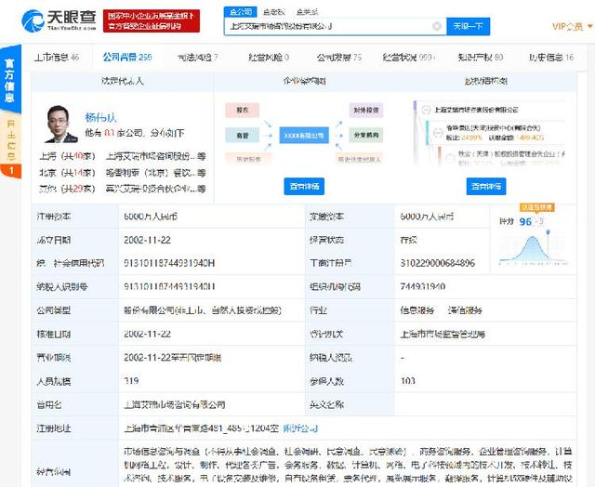This screenshot has height=487, width=595.
Task: Open the Tianyancha logo home link
Action: [x=59, y=20]
